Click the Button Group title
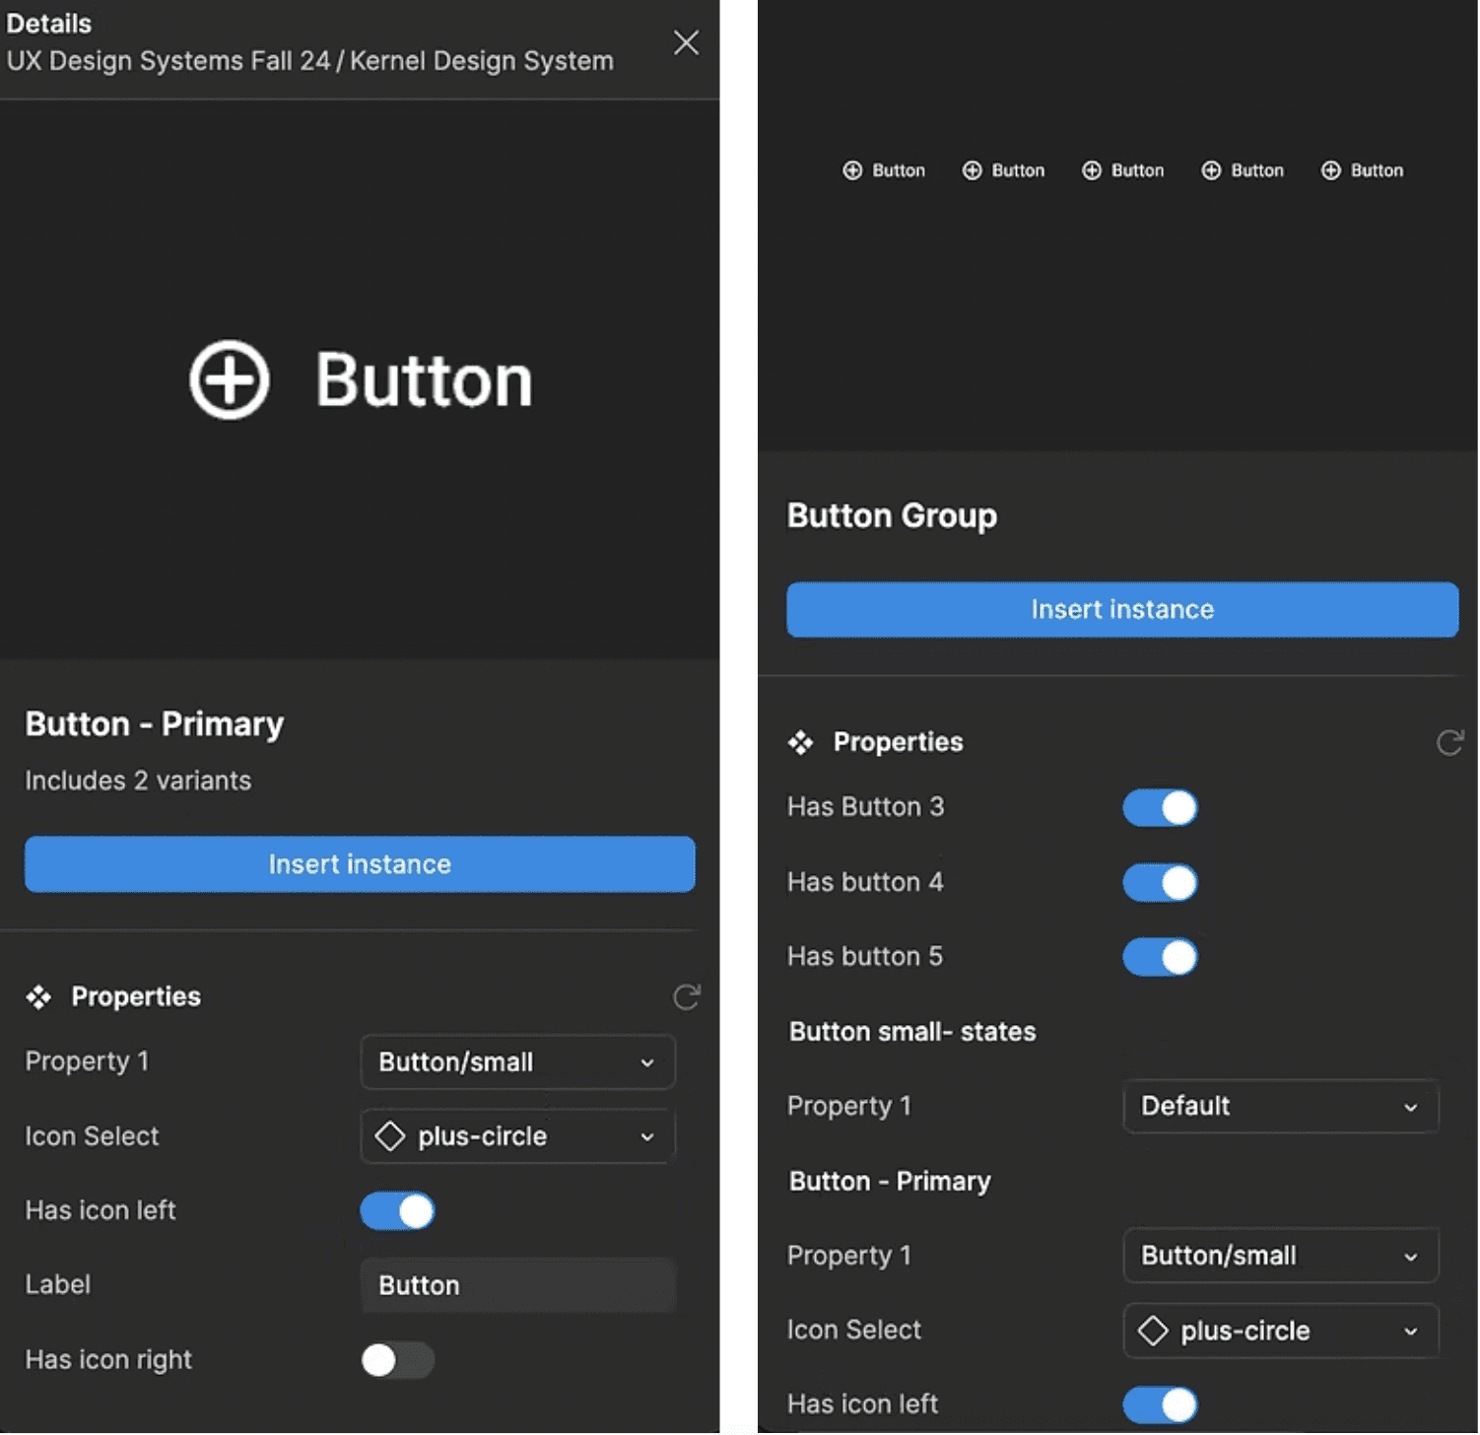The height and width of the screenshot is (1435, 1480). click(x=892, y=515)
